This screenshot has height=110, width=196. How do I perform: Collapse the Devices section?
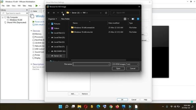pos(31,31)
